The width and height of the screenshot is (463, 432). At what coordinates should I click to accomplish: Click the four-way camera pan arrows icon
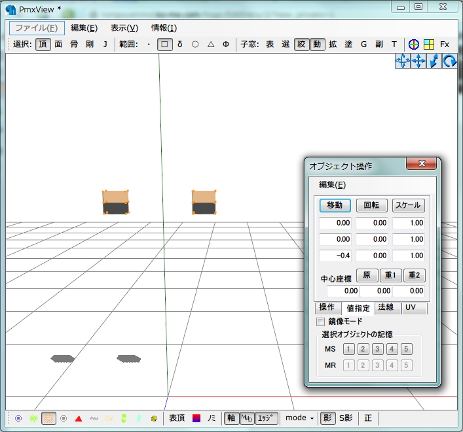click(x=418, y=61)
